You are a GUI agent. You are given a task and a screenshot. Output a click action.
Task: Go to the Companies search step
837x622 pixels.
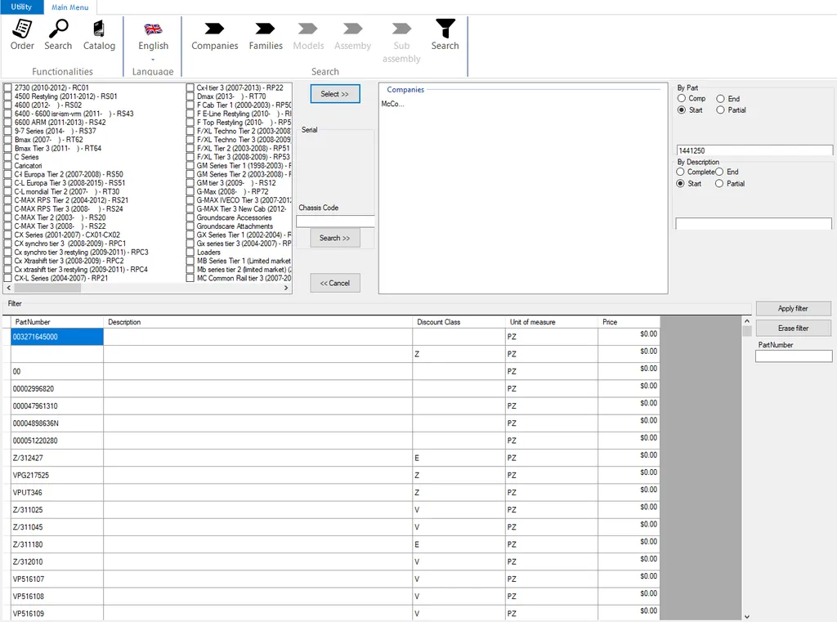pos(215,36)
